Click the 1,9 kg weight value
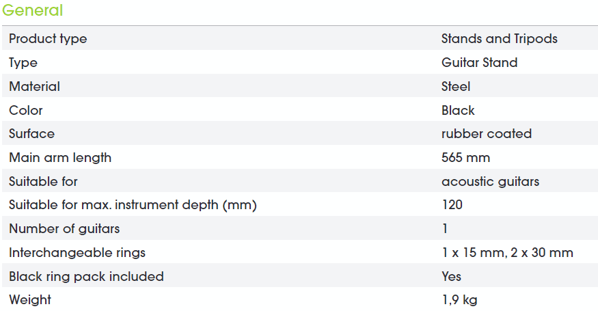598x311 pixels. [x=459, y=300]
